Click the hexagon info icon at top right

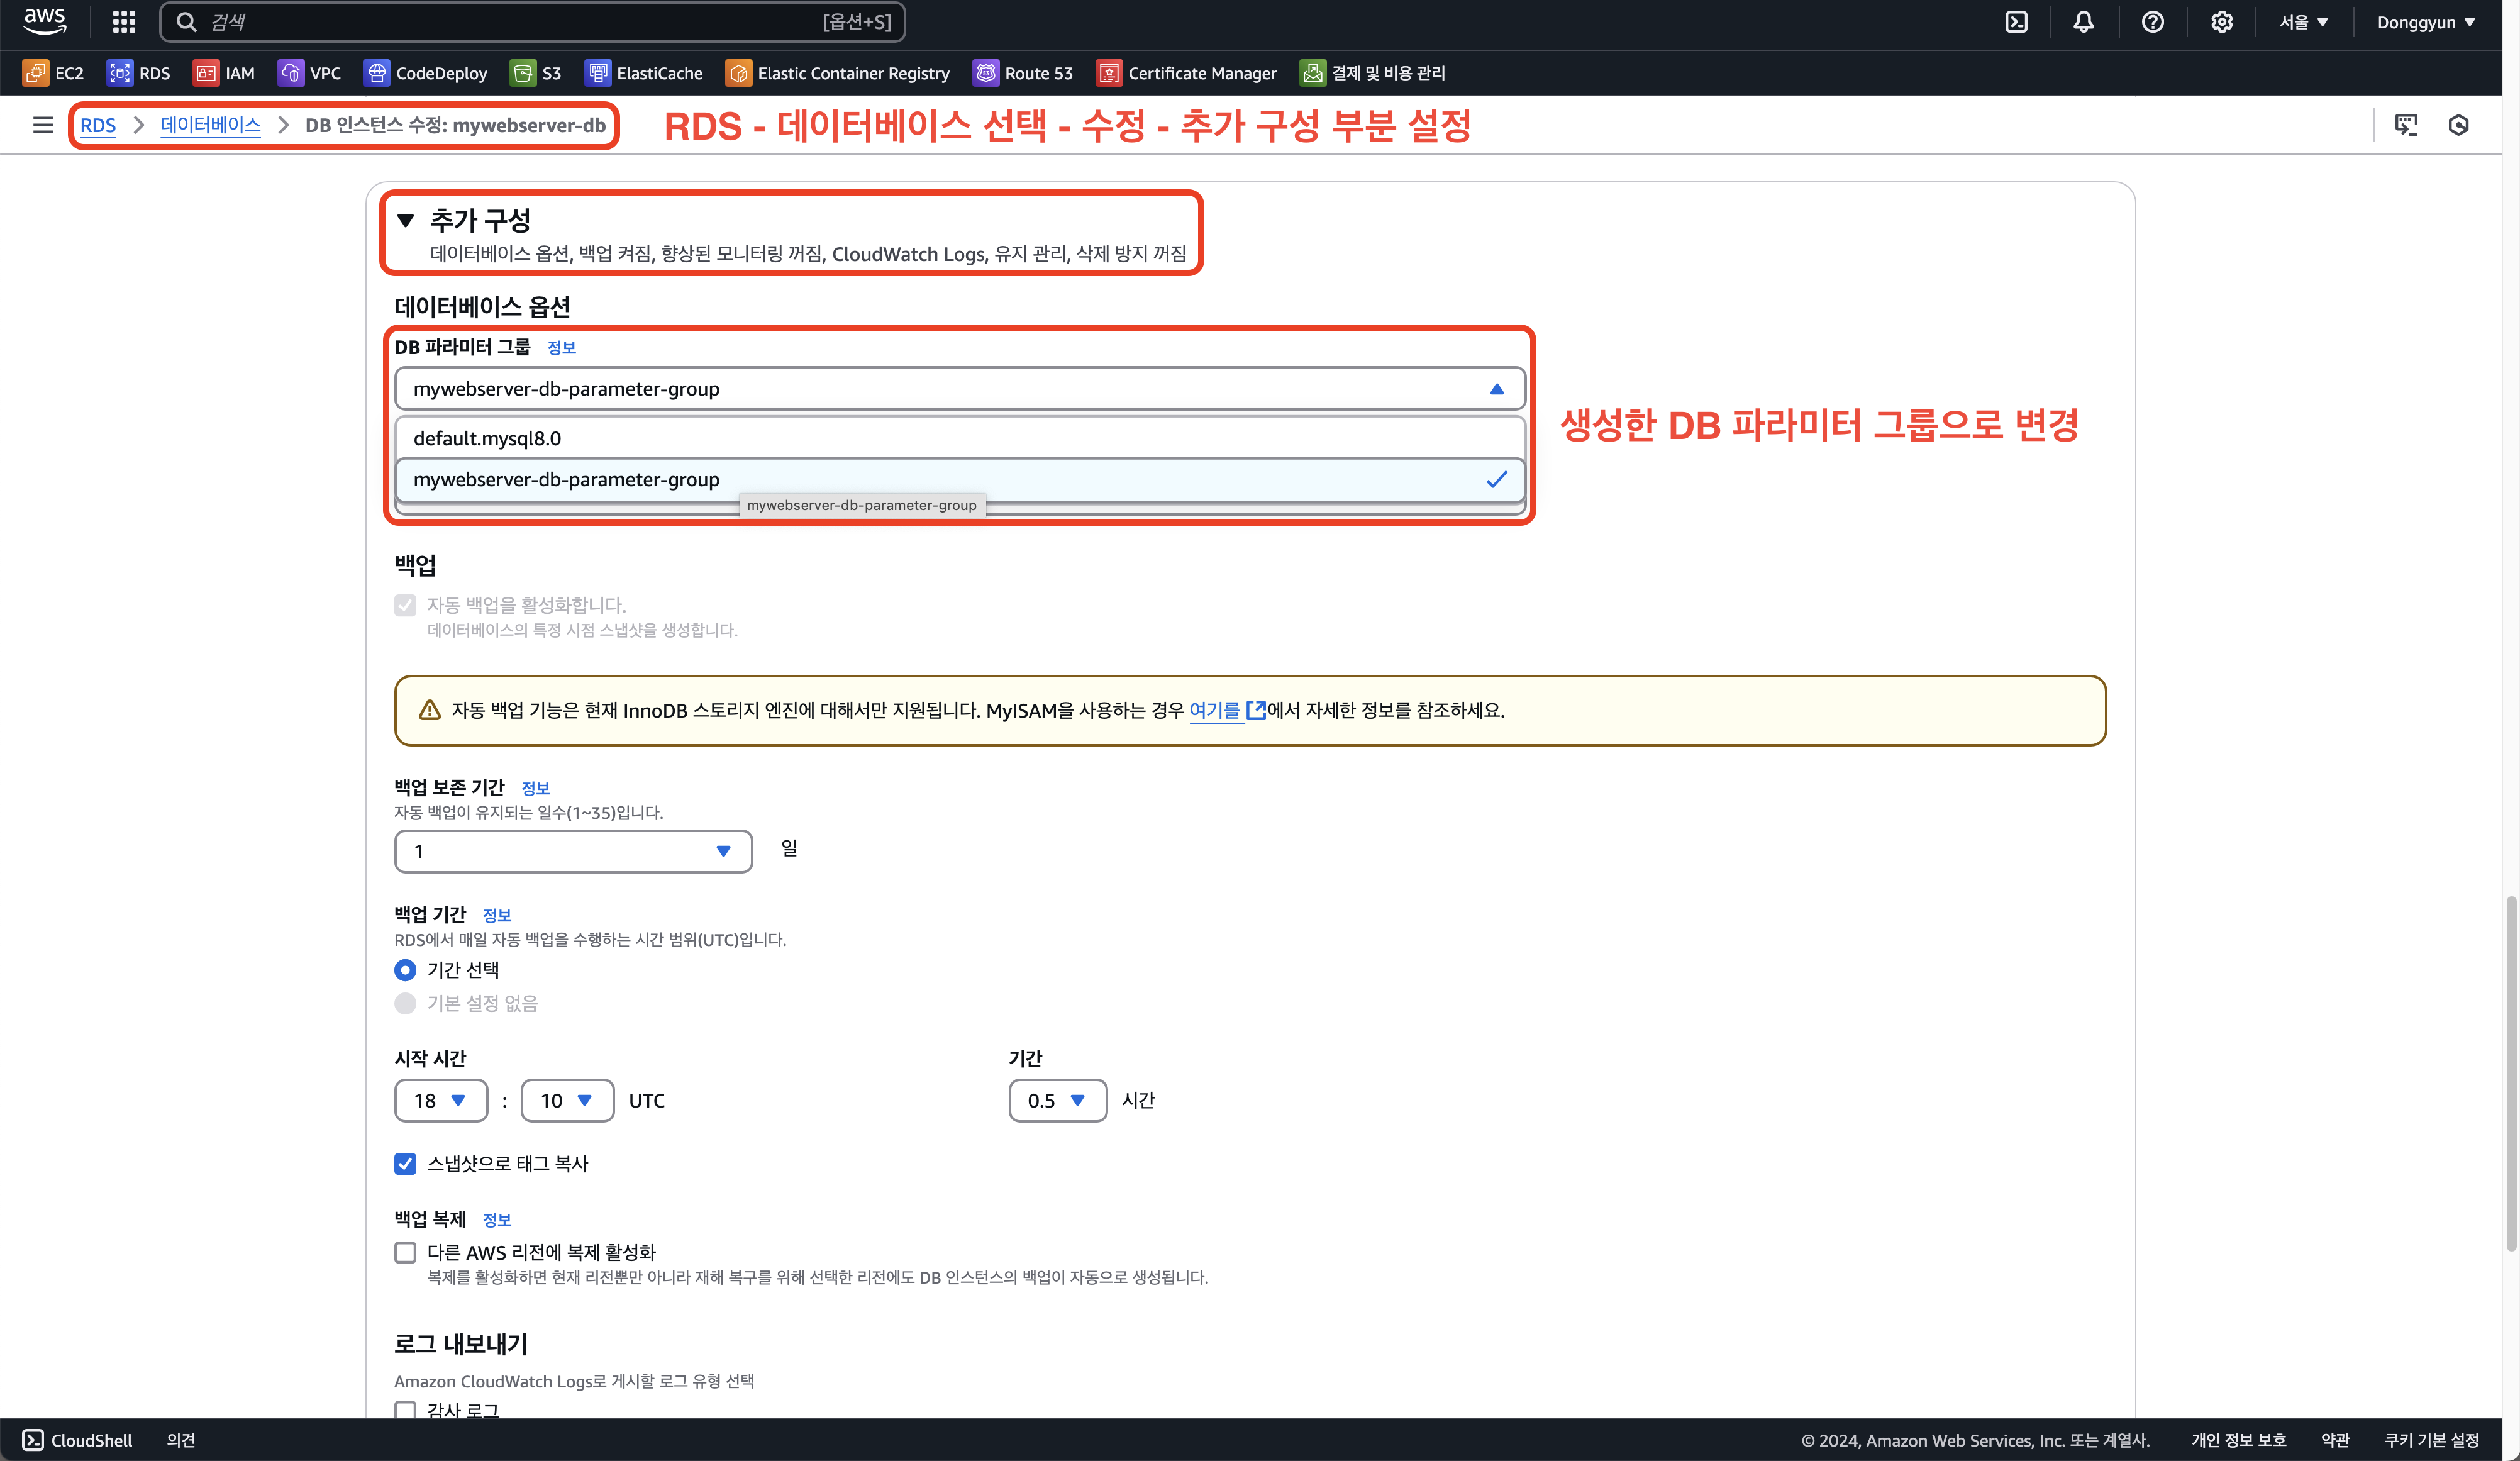pyautogui.click(x=2459, y=125)
